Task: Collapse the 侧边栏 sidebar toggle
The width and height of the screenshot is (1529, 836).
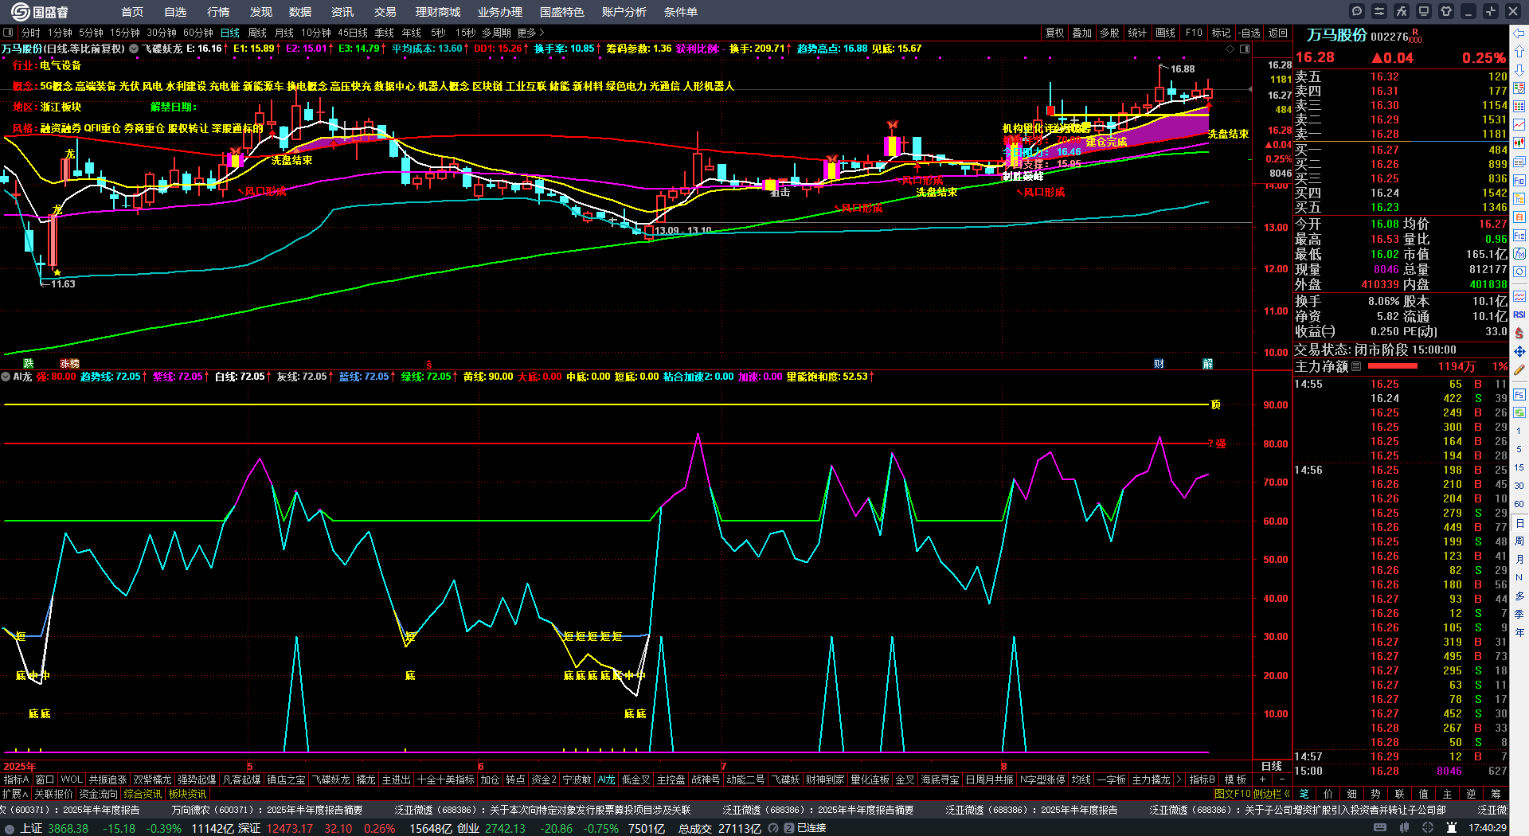Action: click(1272, 794)
